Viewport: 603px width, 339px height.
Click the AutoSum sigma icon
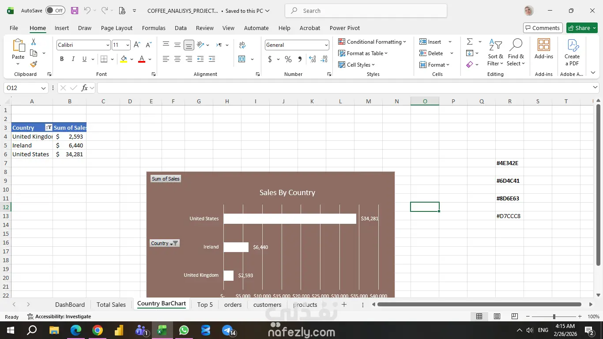(x=470, y=41)
